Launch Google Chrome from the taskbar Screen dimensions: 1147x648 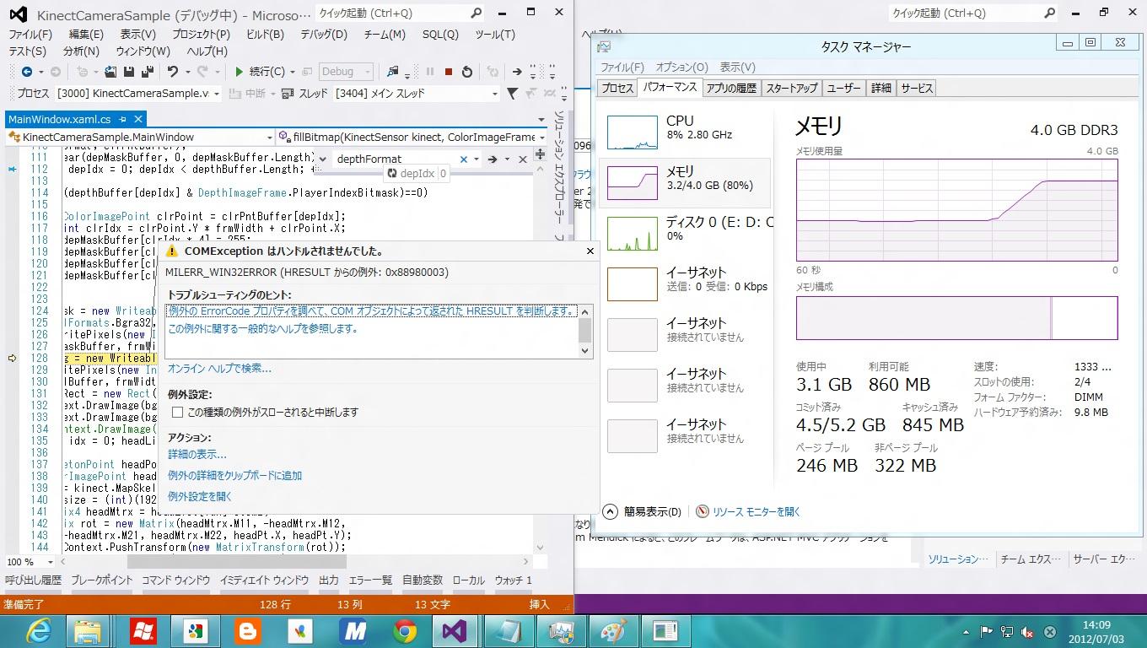405,630
